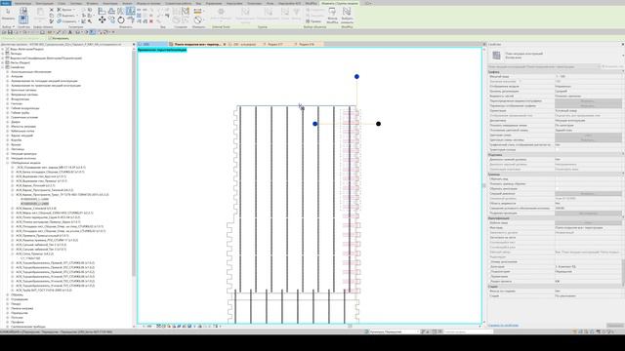Click Изменить button for graphic display options

click(x=588, y=106)
